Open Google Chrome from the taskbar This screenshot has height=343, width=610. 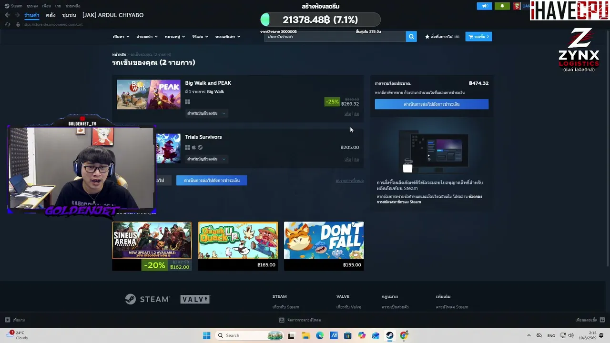(404, 335)
